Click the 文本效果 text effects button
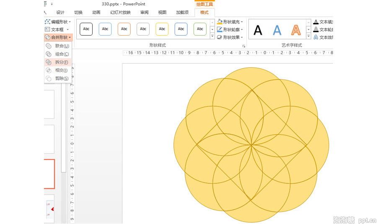377x224 pixels. click(323, 37)
